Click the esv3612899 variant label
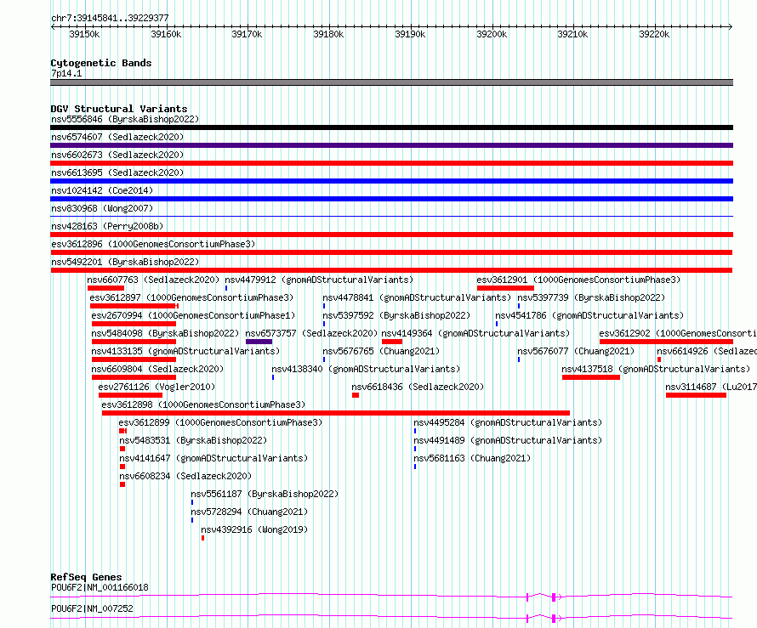 pyautogui.click(x=220, y=422)
